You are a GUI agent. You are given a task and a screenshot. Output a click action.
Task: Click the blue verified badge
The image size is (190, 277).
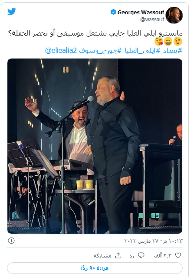[113, 12]
